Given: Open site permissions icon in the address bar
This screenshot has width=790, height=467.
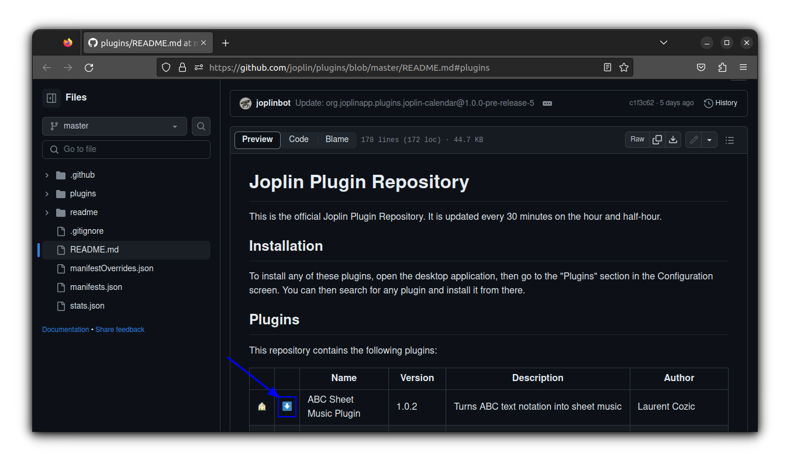Looking at the screenshot, I should pos(199,67).
